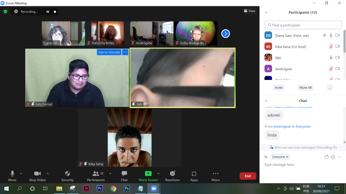Open Windows taskbar search
The height and width of the screenshot is (194, 346).
(x=19, y=189)
